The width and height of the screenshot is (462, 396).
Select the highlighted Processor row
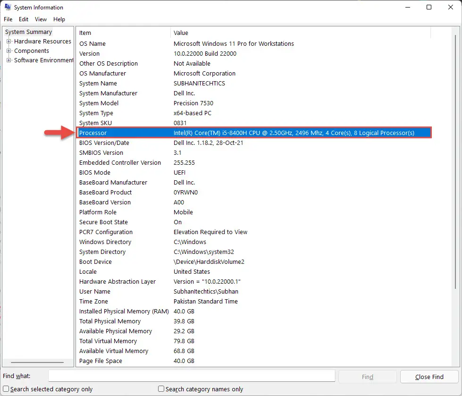pos(254,133)
